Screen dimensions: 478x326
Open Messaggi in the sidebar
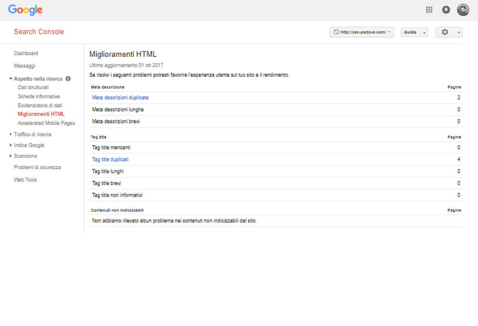[x=24, y=65]
